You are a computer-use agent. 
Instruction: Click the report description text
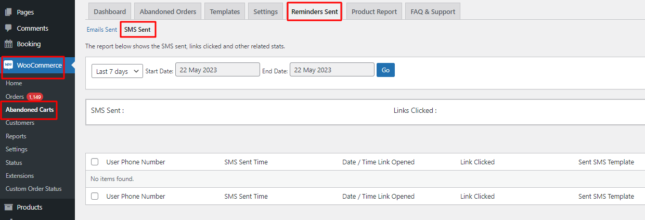coord(185,46)
